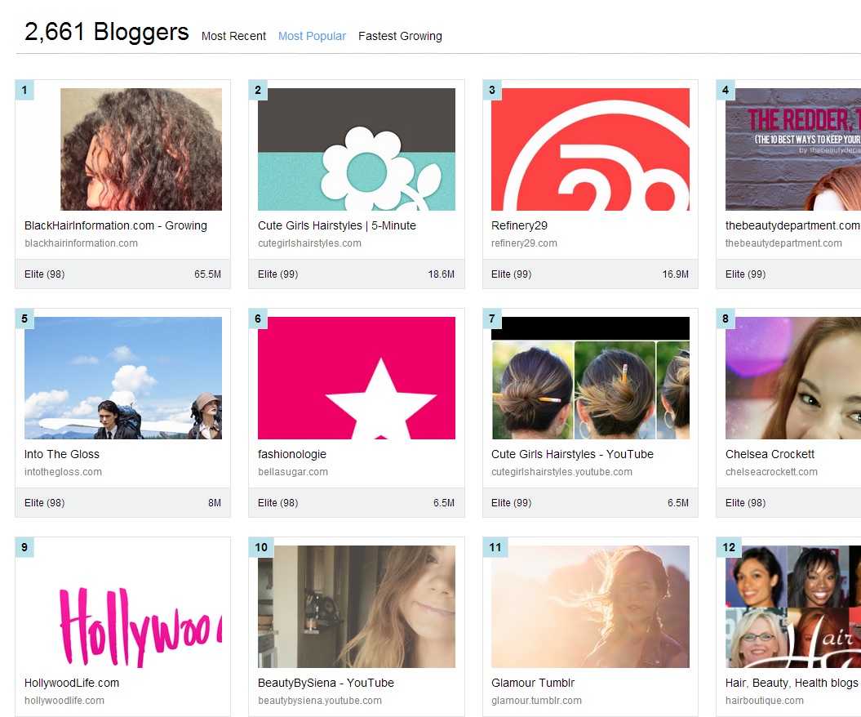Click rank badge 1 on BlackHairInformation card
The height and width of the screenshot is (717, 861).
[24, 90]
